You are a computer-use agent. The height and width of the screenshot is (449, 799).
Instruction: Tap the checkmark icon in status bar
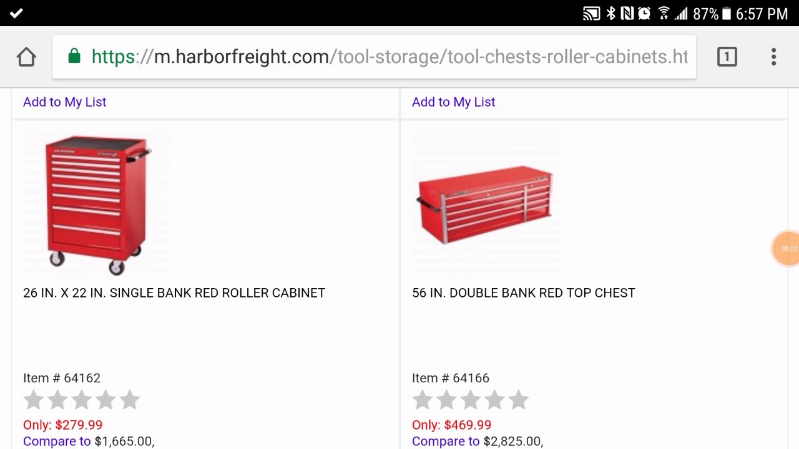click(16, 13)
